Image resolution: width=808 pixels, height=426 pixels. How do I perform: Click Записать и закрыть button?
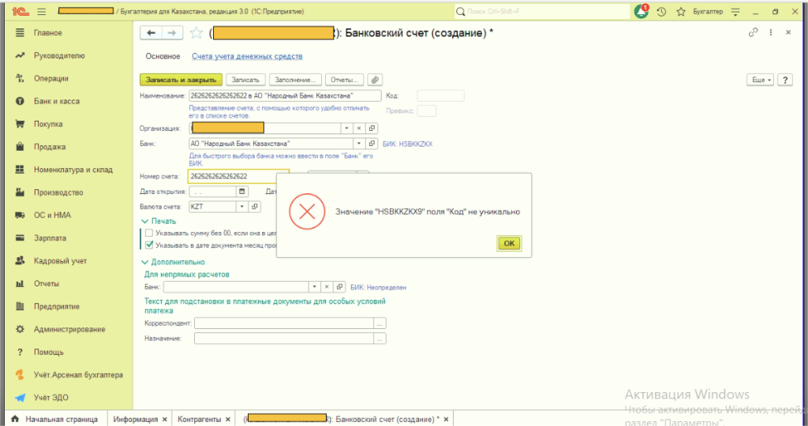coord(181,80)
